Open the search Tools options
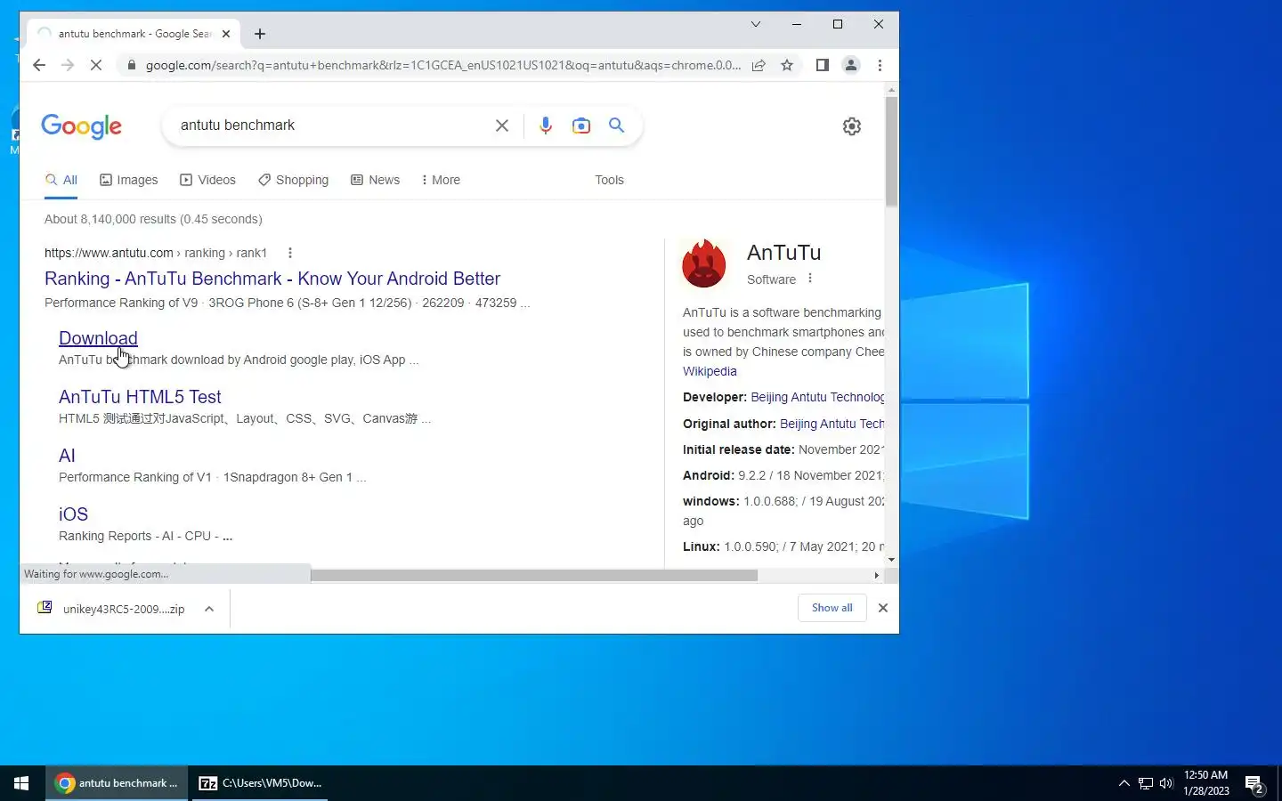The height and width of the screenshot is (801, 1282). [x=610, y=180]
